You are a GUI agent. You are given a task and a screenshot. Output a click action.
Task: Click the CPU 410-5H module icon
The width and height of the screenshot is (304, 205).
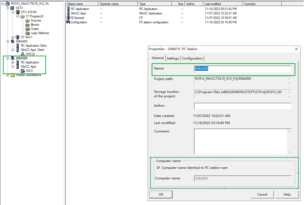click(x=18, y=12)
